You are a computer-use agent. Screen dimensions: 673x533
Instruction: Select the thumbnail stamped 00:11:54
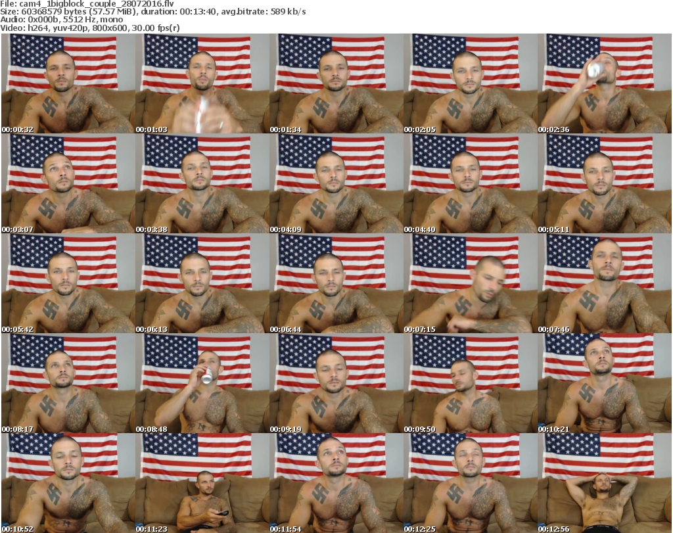point(336,483)
